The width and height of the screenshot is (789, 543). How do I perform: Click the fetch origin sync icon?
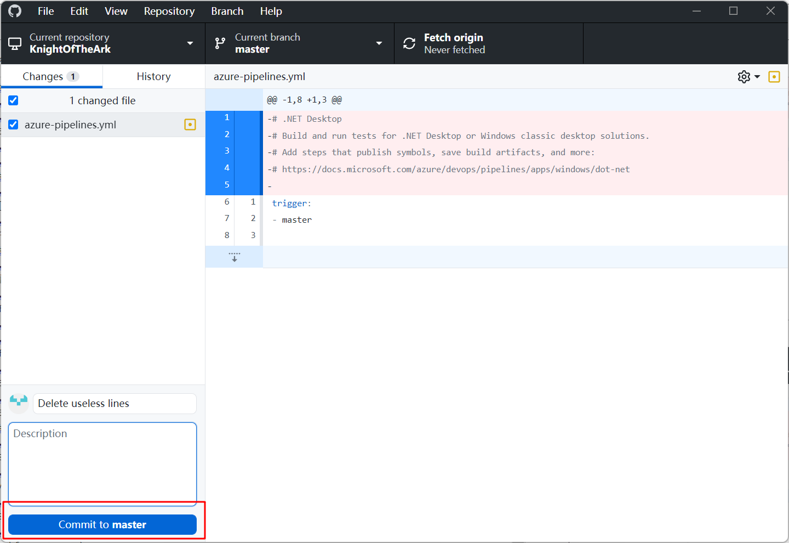click(x=409, y=43)
